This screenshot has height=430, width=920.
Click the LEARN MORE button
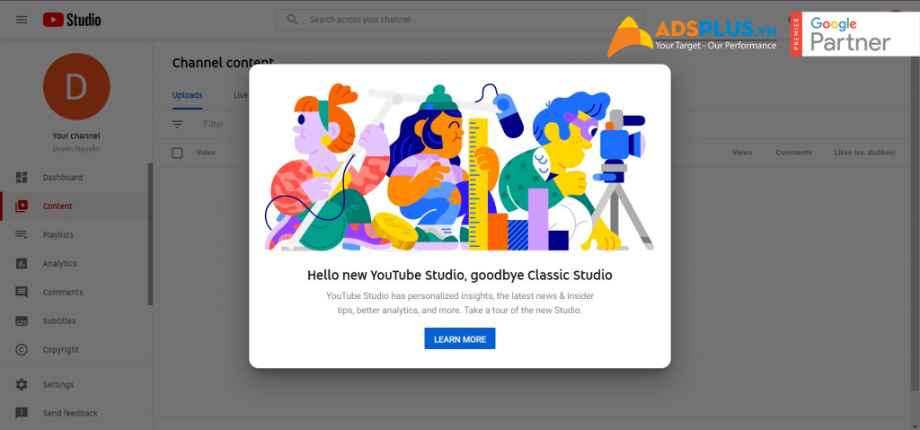coord(460,338)
